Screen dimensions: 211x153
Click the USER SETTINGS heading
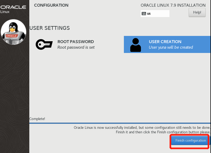(50, 28)
